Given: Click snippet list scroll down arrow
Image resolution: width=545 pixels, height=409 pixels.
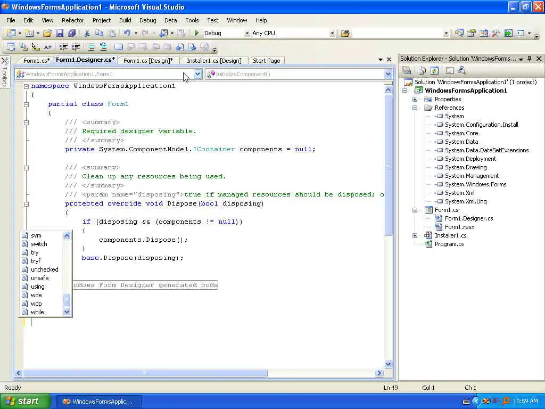Looking at the screenshot, I should [x=67, y=312].
